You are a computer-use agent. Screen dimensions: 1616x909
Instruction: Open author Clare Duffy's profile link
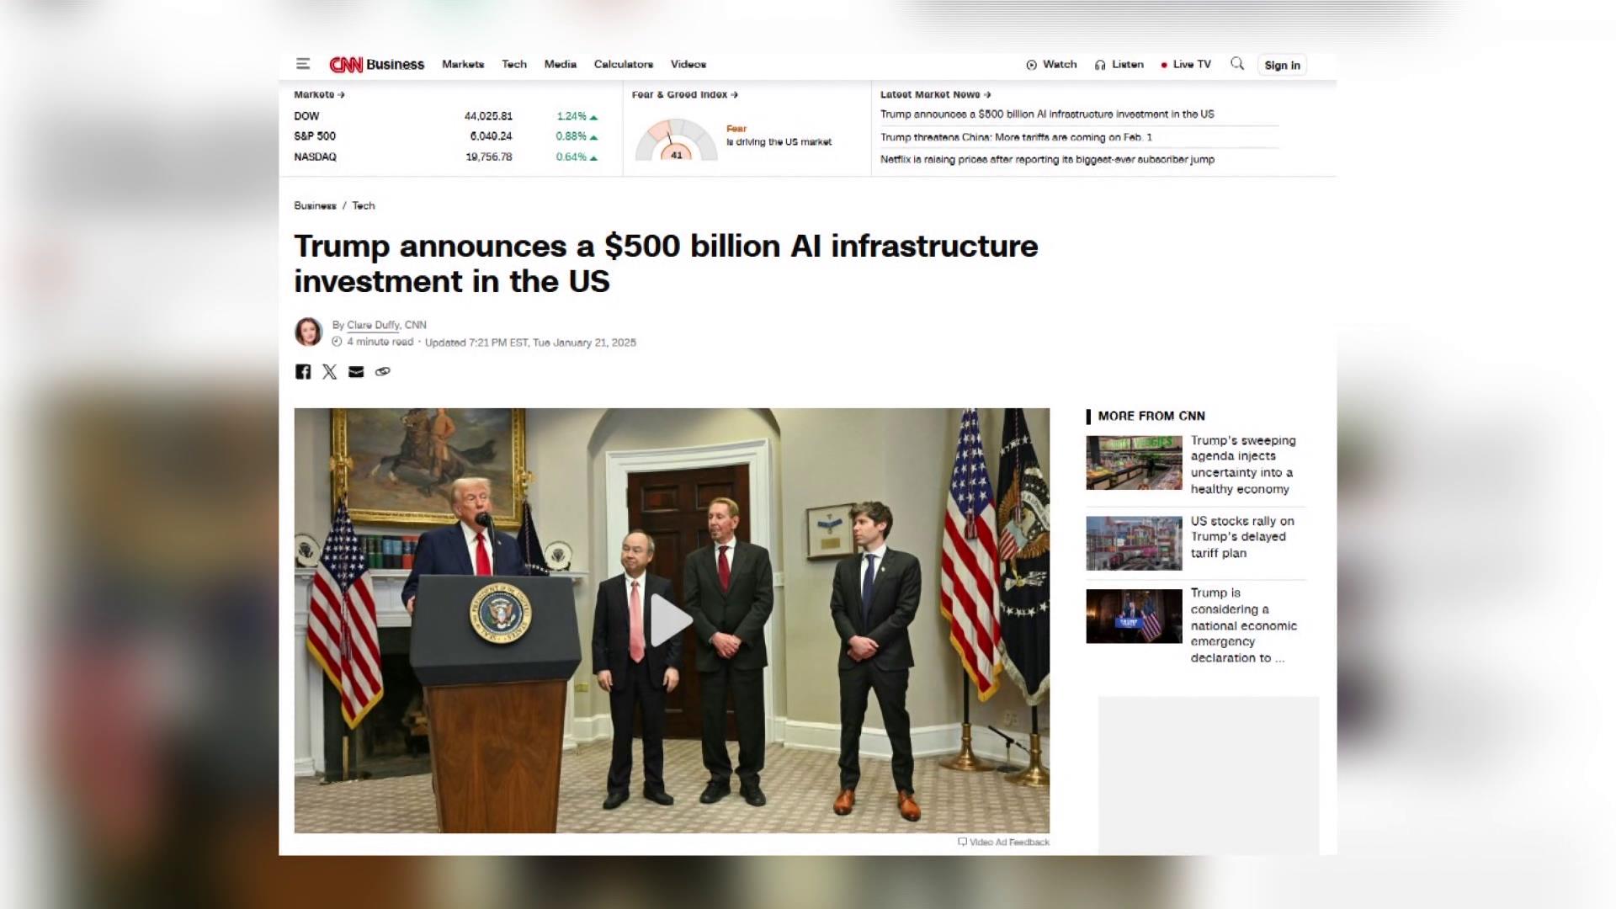373,325
